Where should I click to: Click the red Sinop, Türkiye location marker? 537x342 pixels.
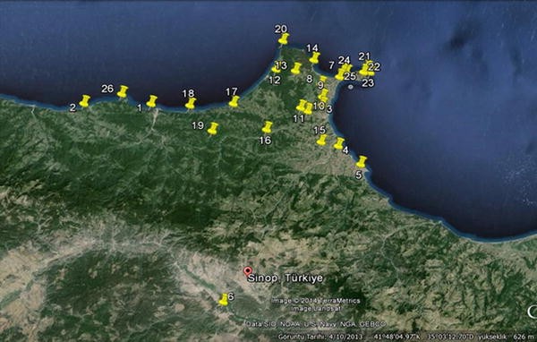point(247,272)
